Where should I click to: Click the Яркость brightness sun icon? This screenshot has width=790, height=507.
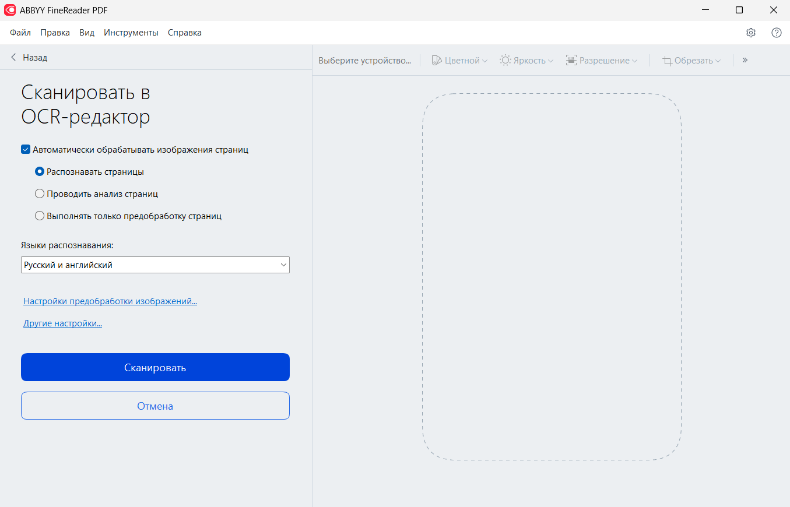pos(505,61)
